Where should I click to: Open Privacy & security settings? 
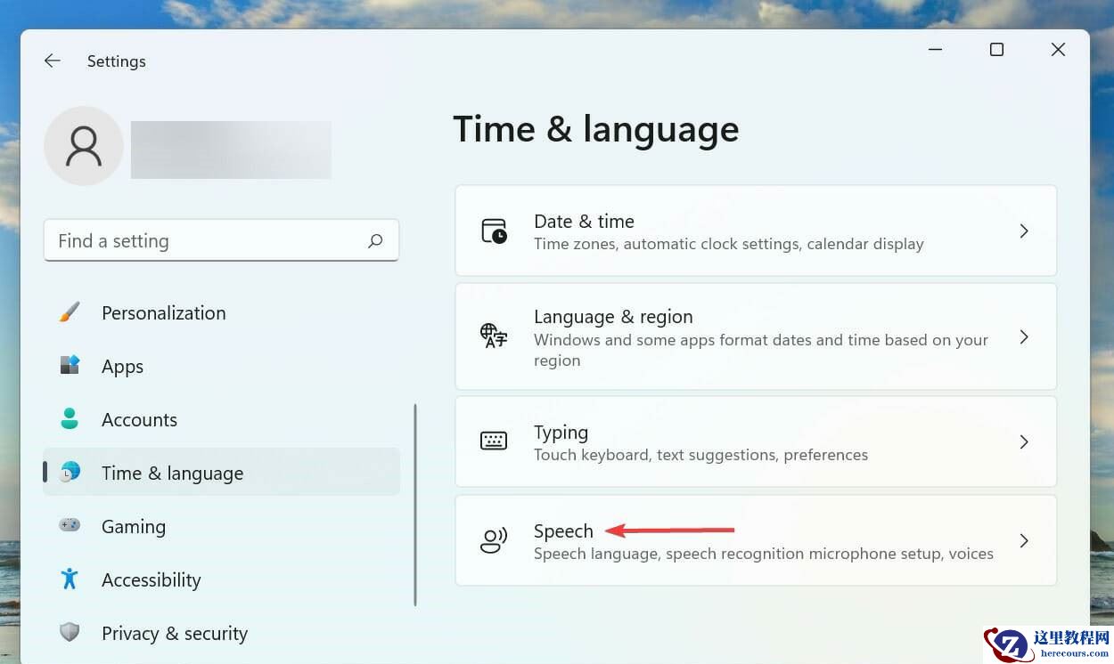point(221,633)
